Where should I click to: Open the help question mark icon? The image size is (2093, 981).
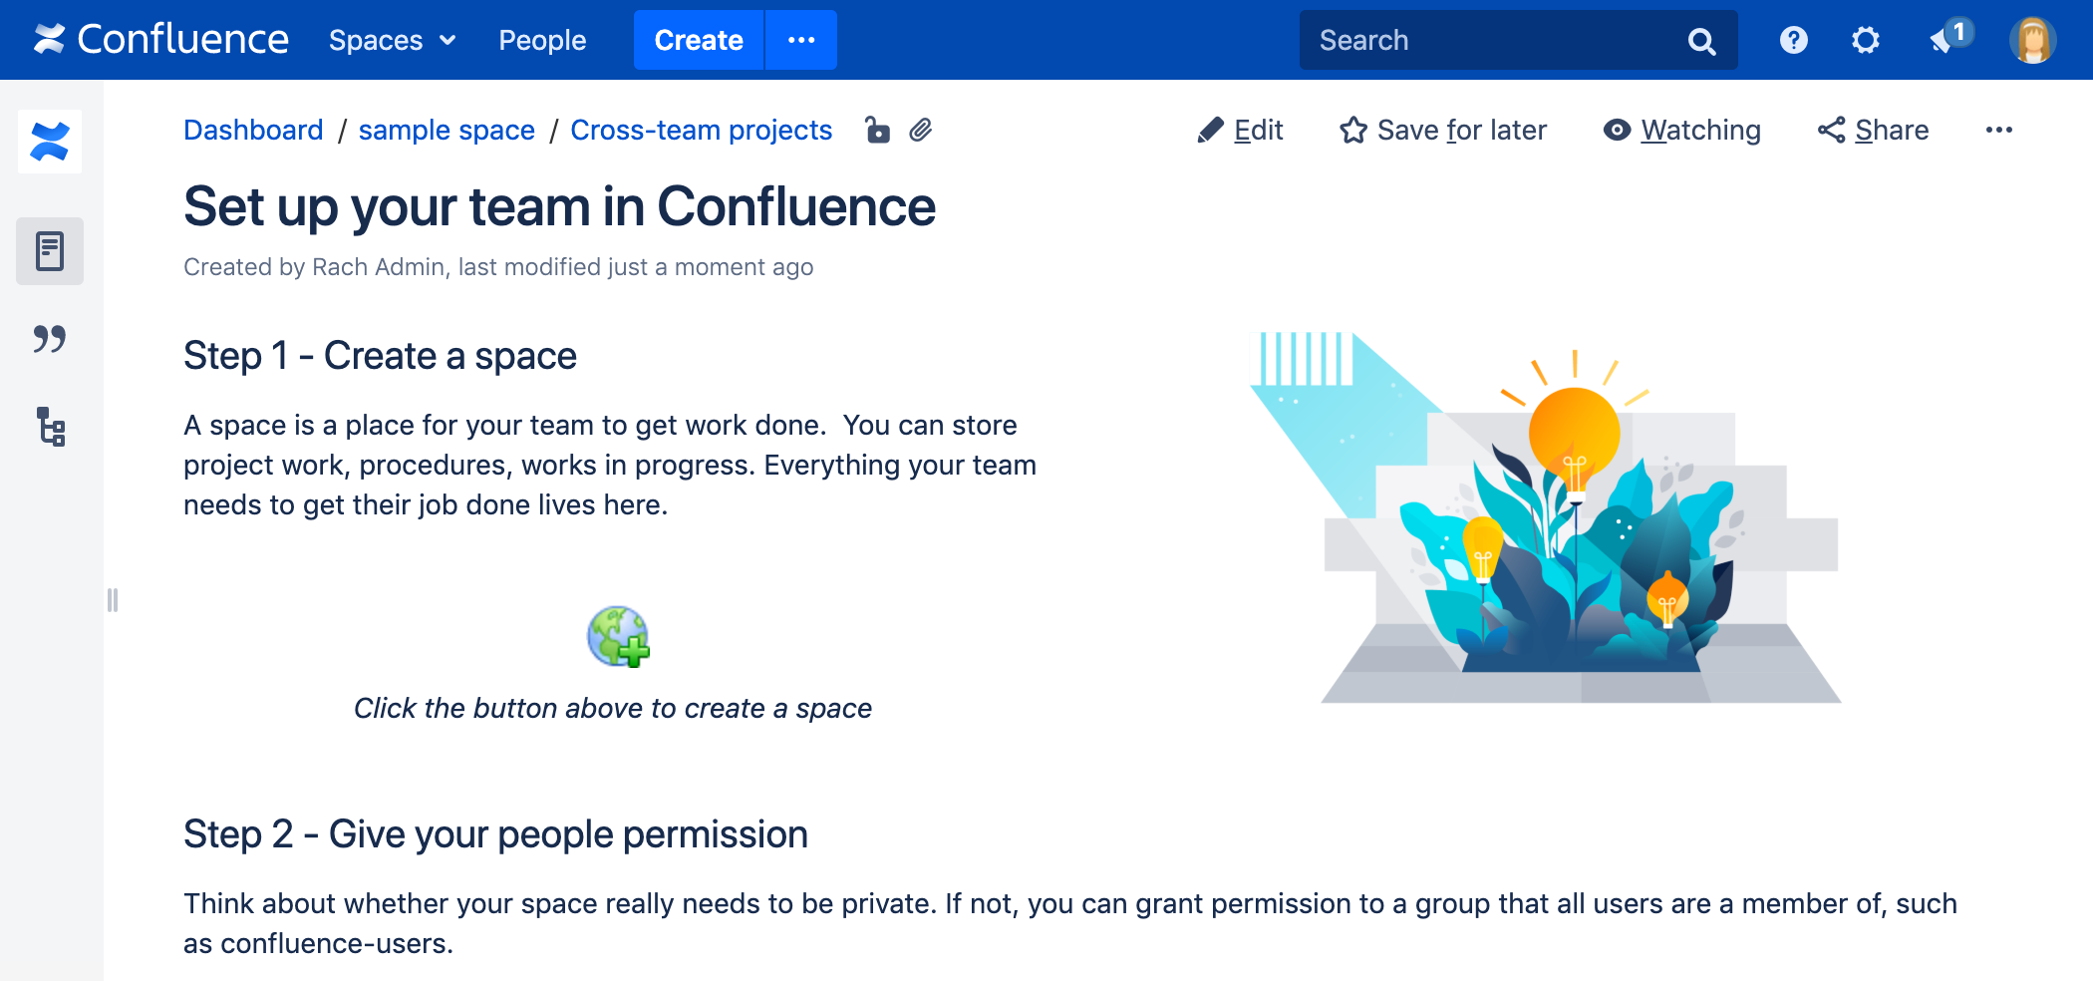click(1793, 40)
